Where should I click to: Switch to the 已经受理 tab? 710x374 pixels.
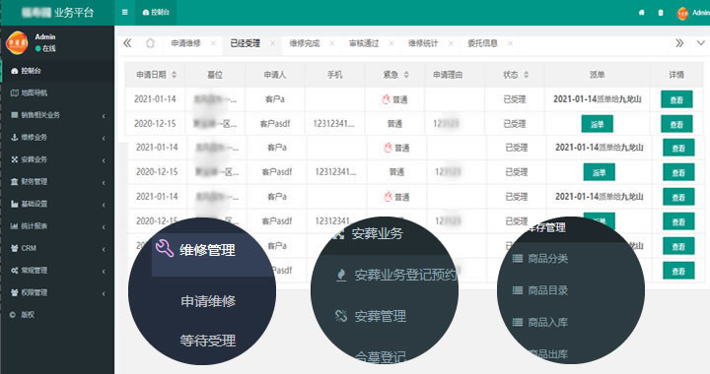pos(245,43)
